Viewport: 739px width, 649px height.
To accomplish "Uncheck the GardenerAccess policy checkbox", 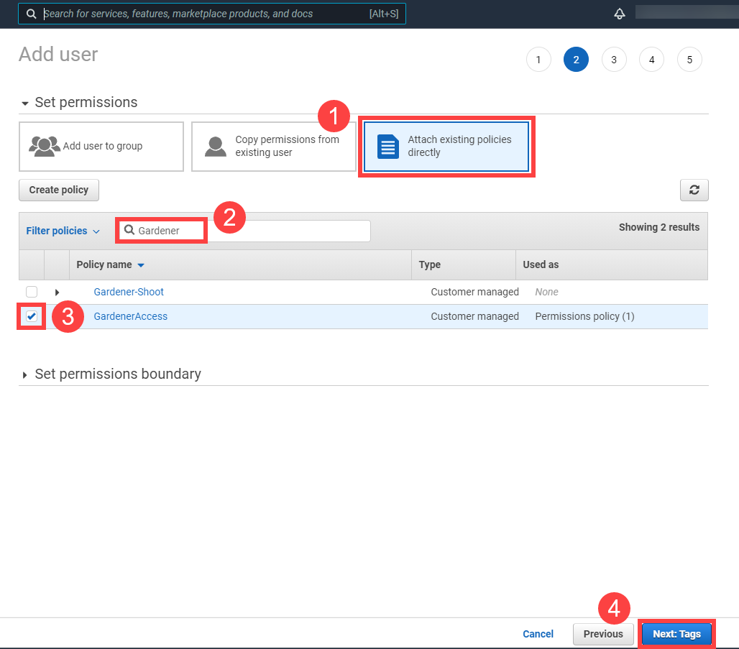I will click(x=32, y=316).
